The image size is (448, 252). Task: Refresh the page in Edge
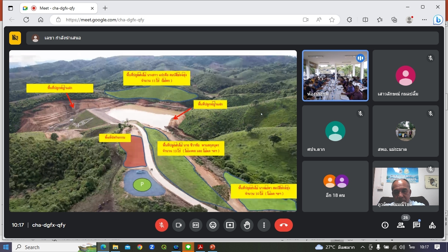pos(26,20)
